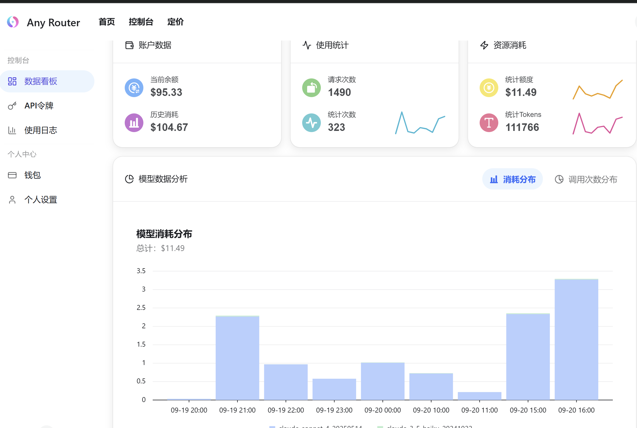Screen dimensions: 637x428
Task: Open 定价 pricing page link
Action: click(175, 22)
